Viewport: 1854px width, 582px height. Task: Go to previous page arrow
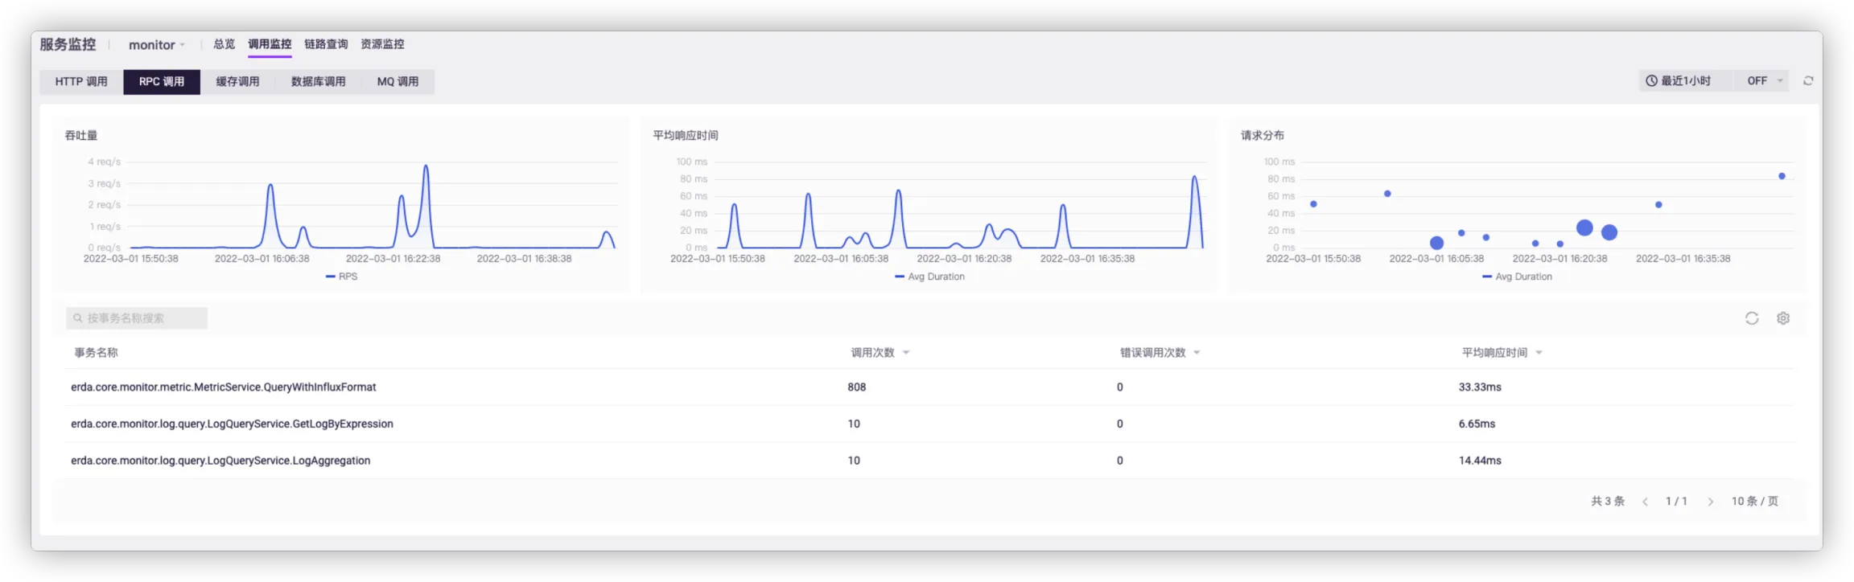(1645, 502)
